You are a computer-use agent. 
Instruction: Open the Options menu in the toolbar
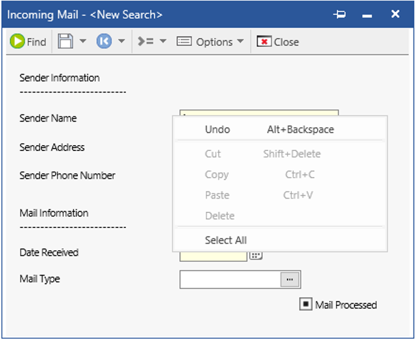210,42
